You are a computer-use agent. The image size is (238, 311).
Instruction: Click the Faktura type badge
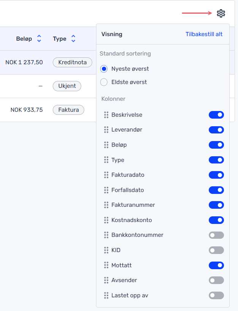[68, 109]
